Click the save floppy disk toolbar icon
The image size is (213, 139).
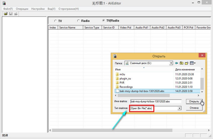11,14
